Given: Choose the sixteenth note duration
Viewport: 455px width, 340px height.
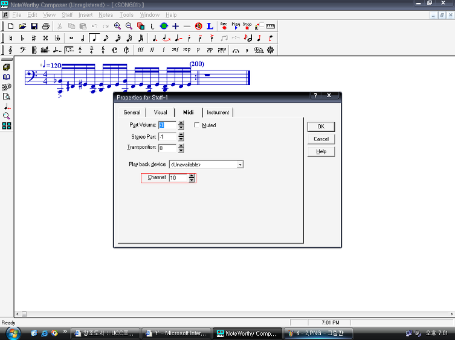Looking at the screenshot, I should point(117,38).
